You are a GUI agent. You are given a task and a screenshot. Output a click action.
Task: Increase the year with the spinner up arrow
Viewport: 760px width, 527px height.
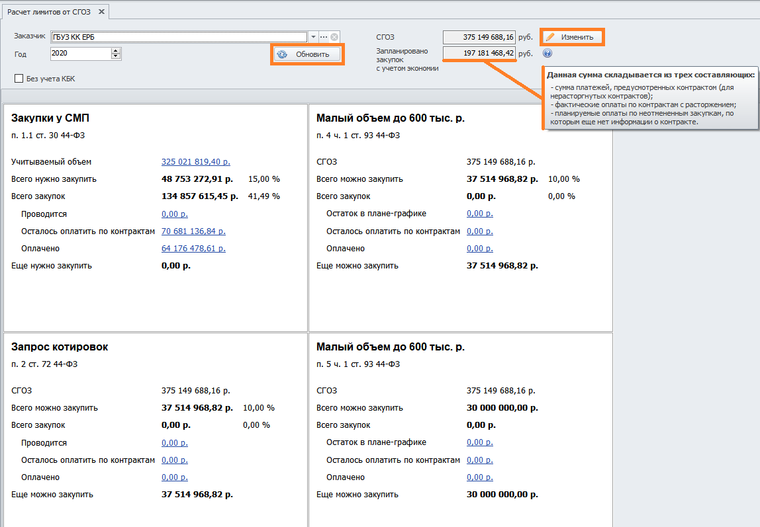pos(115,51)
